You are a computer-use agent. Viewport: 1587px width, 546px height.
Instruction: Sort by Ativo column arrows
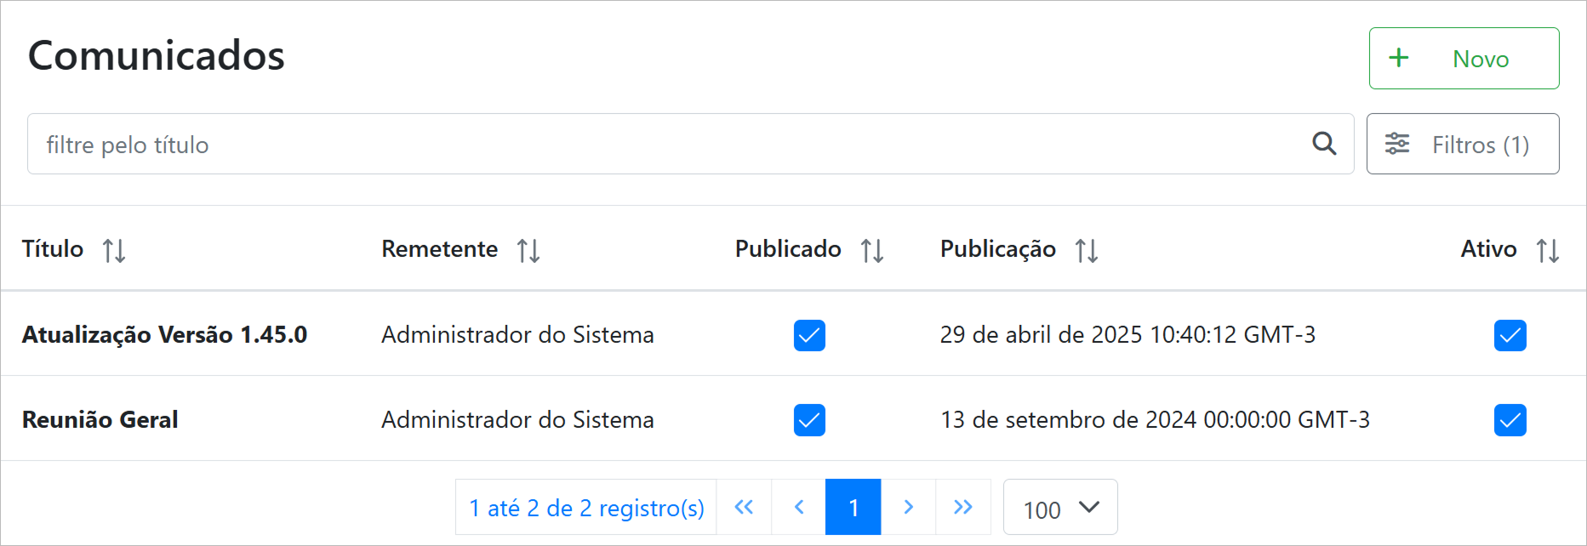tap(1548, 251)
